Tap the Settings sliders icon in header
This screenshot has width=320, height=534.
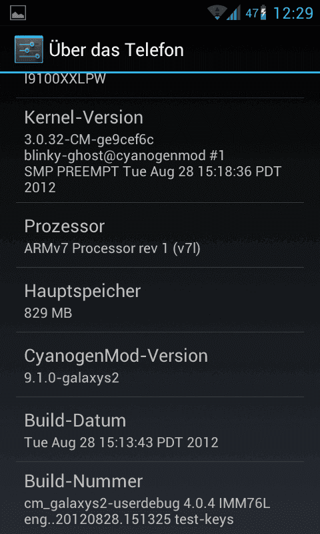(29, 49)
